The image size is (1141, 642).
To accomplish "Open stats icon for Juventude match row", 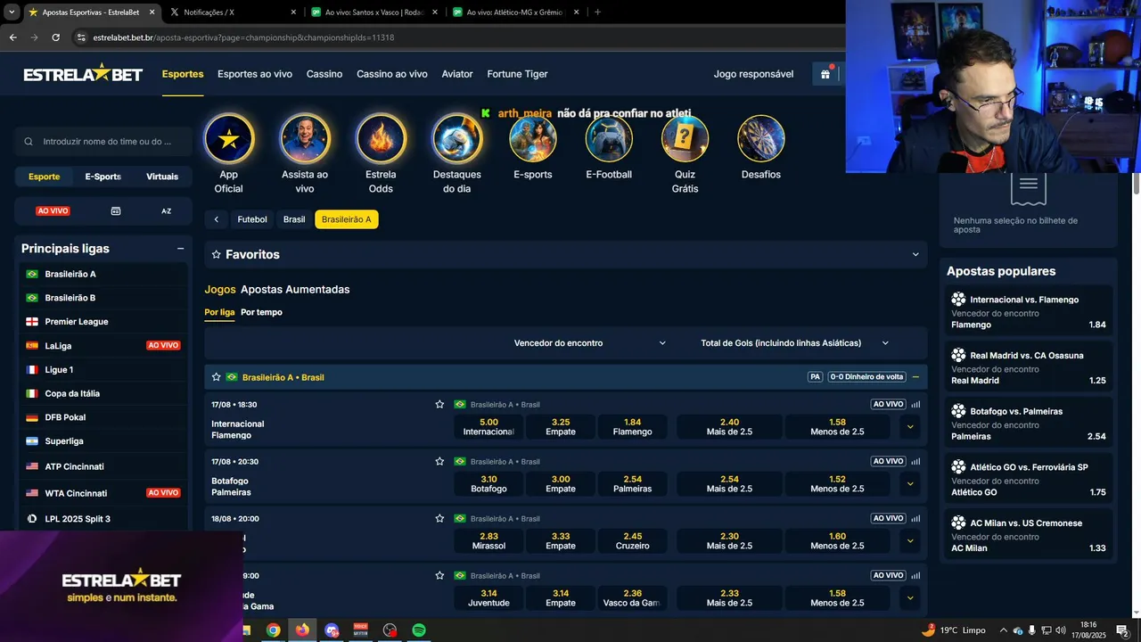I will coord(915,575).
